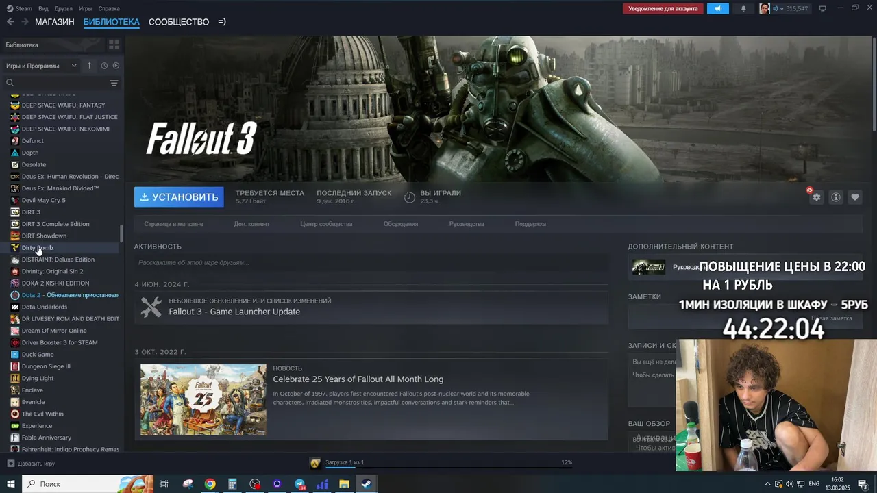
Task: Open Windows notification center icon
Action: 863,484
